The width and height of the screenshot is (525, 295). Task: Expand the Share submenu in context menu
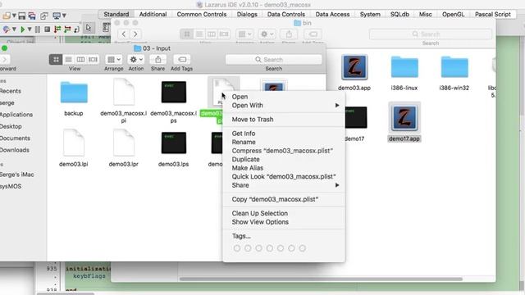point(284,185)
